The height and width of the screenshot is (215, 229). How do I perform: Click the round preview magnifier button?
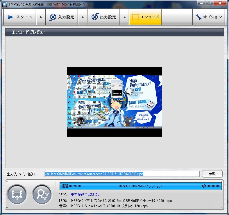42,194
